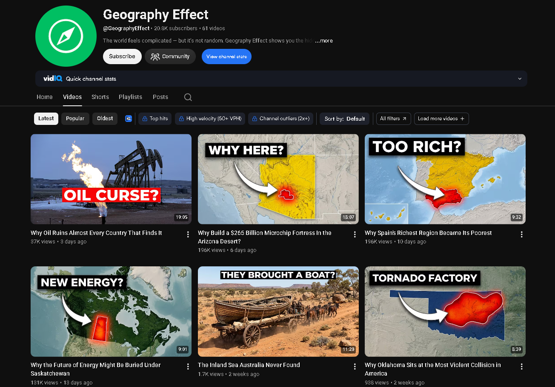555x387 pixels.
Task: Toggle the locked Top hits filter
Action: [155, 119]
